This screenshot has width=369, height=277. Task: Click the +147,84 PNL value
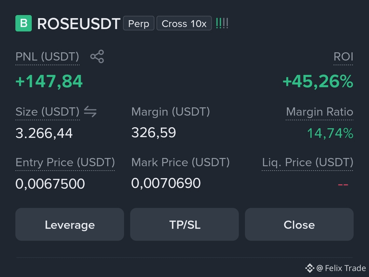[49, 81]
